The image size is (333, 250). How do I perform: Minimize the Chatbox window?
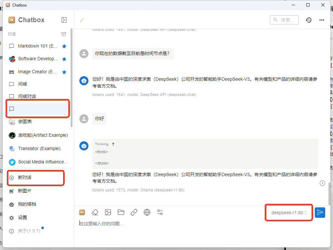coord(293,5)
